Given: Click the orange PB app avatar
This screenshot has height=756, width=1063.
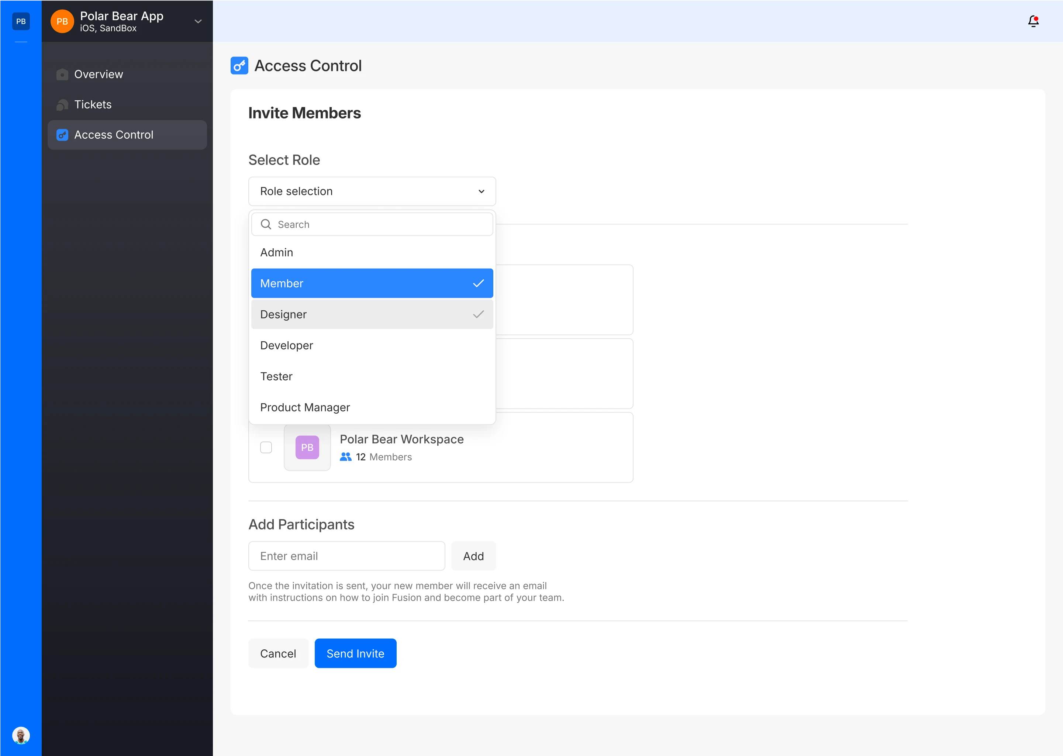Looking at the screenshot, I should click(x=62, y=21).
